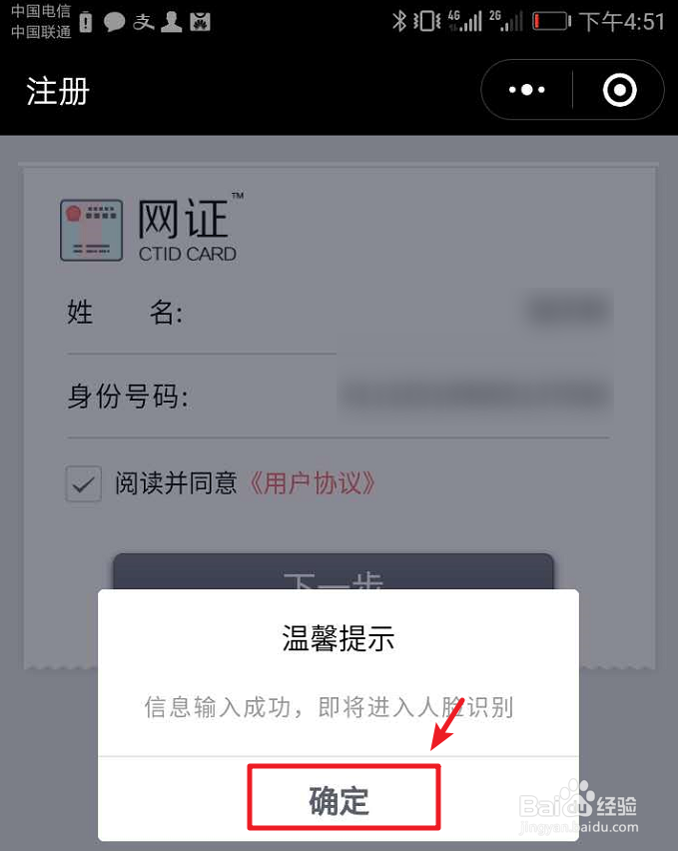This screenshot has height=851, width=678.
Task: Tap the 网证 CTID card logo icon
Action: pyautogui.click(x=91, y=230)
